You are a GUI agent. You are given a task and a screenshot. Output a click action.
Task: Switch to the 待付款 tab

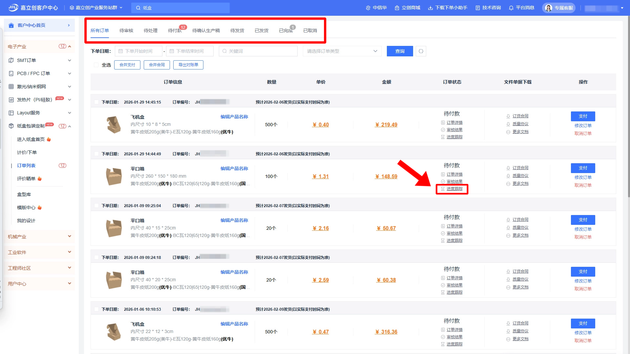175,30
